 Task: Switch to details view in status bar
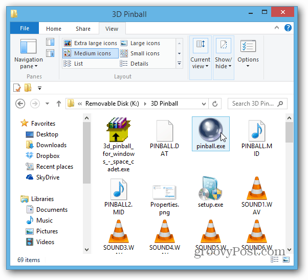tap(274, 259)
